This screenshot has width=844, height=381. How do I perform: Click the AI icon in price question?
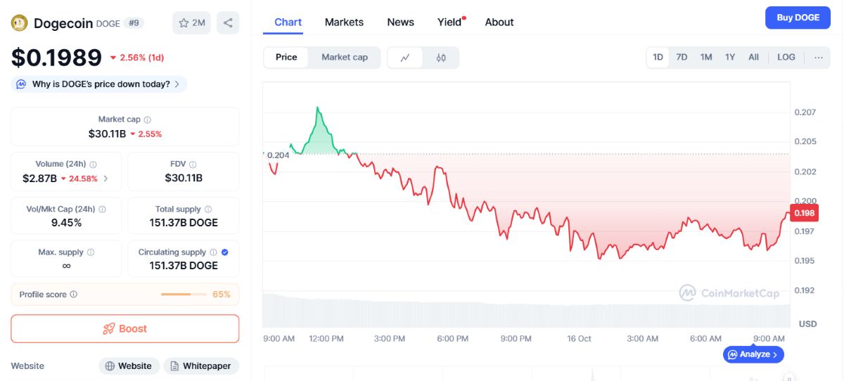tap(21, 84)
